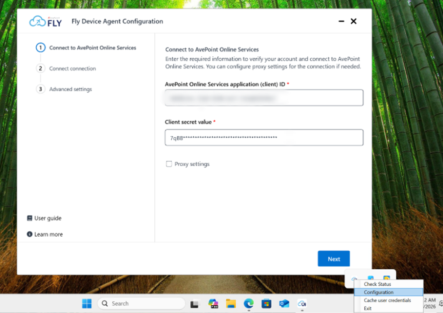Enable the Proxy settings checkbox

click(x=169, y=164)
